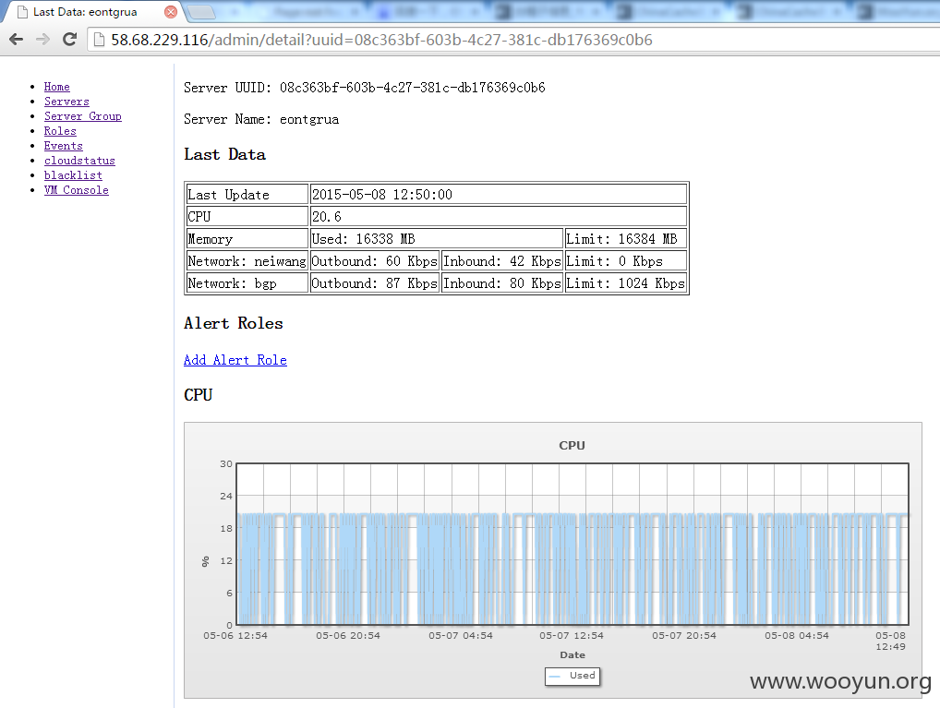Close the 'Last Data: eontgrua' tab
The height and width of the screenshot is (708, 940).
(x=171, y=12)
